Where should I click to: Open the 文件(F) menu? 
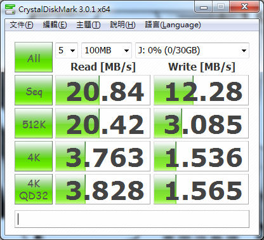pos(22,25)
